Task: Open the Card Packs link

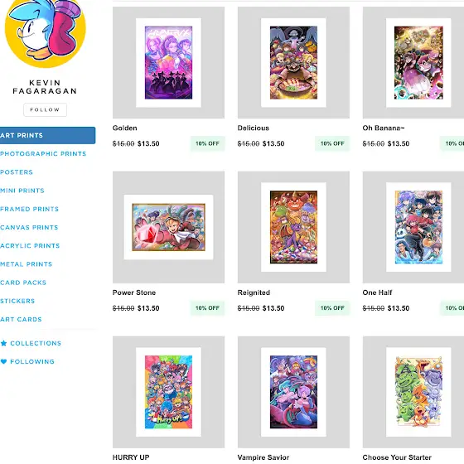Action: tap(23, 283)
